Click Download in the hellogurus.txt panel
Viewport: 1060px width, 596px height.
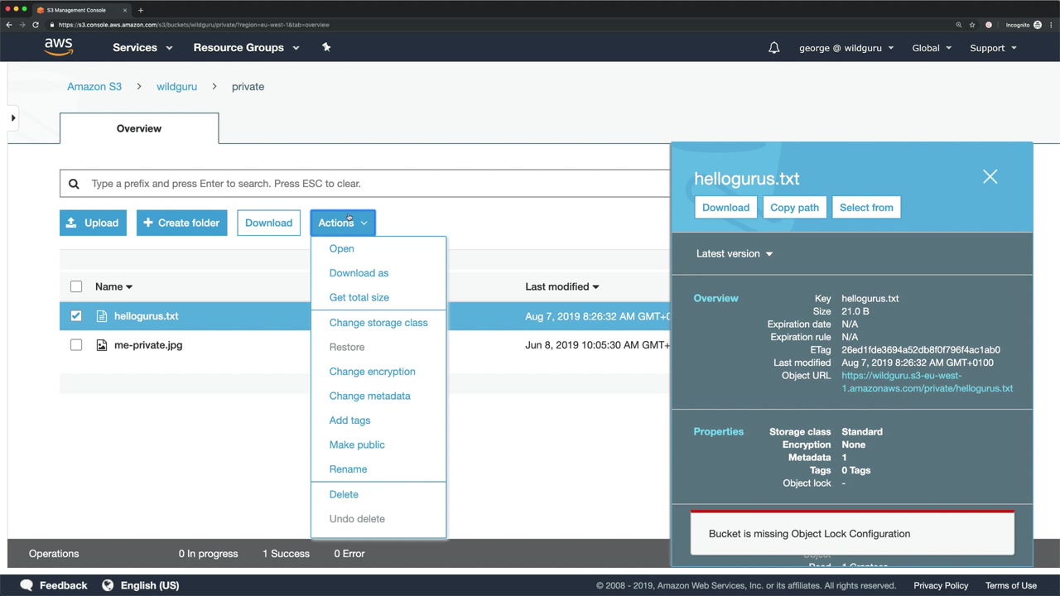pos(725,208)
